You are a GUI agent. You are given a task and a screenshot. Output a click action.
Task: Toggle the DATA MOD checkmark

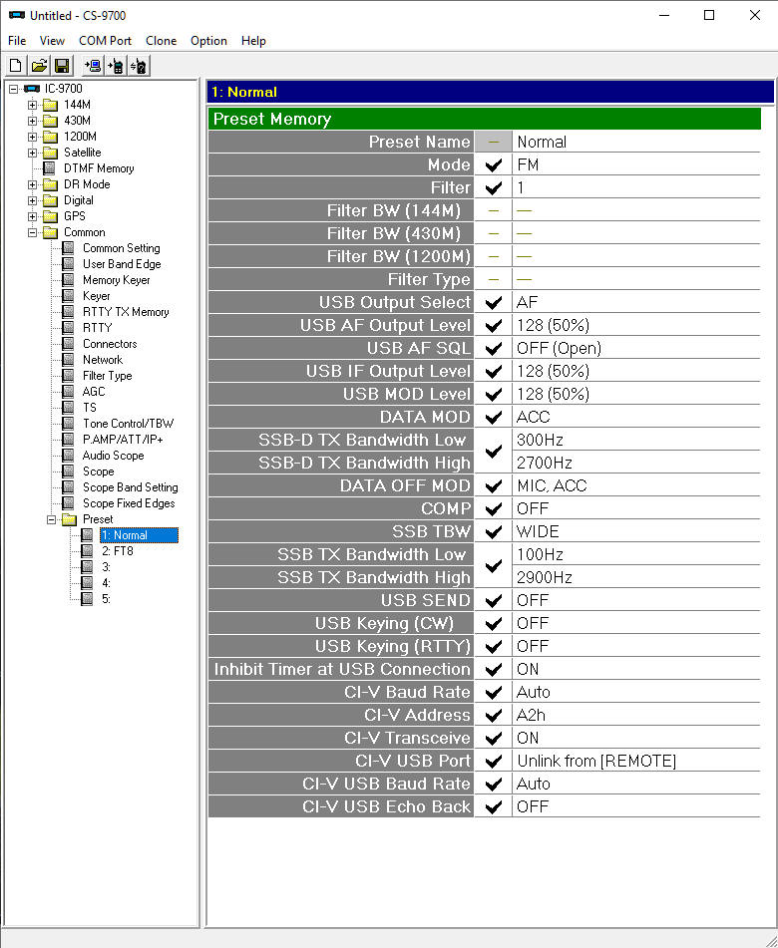coord(493,417)
